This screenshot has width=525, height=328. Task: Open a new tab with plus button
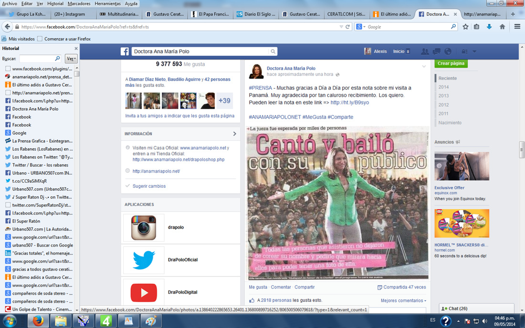click(513, 14)
